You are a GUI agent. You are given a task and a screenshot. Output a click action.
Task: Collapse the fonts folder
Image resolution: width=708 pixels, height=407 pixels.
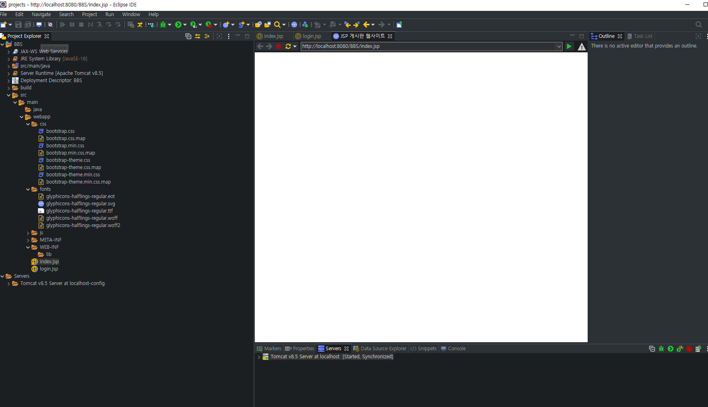tap(28, 189)
